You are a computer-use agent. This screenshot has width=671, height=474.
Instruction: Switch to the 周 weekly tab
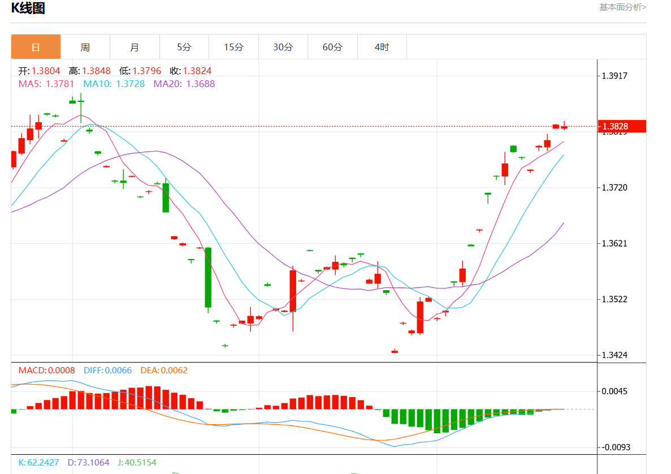[x=85, y=47]
